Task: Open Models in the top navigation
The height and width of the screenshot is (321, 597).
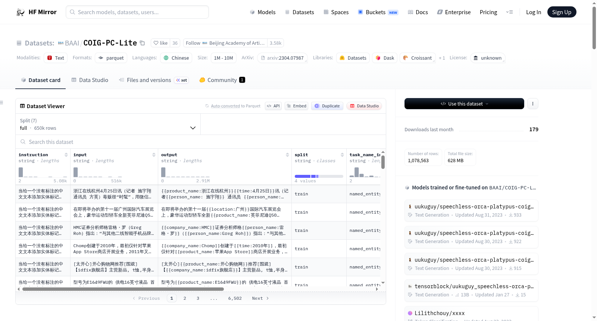Action: tap(263, 12)
